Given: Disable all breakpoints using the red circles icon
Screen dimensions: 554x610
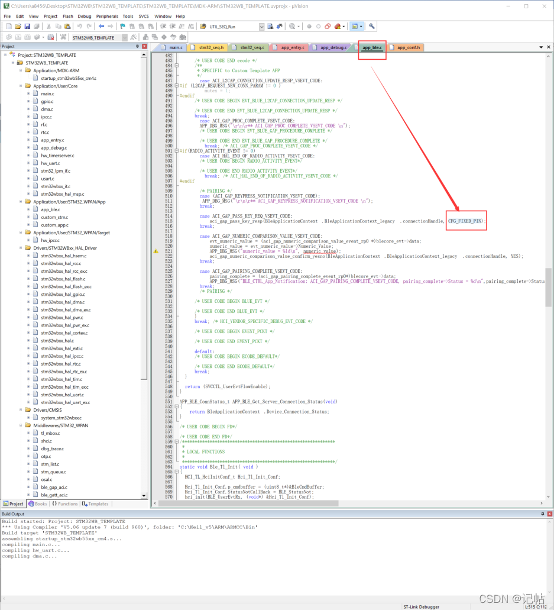Looking at the screenshot, I should click(x=328, y=27).
